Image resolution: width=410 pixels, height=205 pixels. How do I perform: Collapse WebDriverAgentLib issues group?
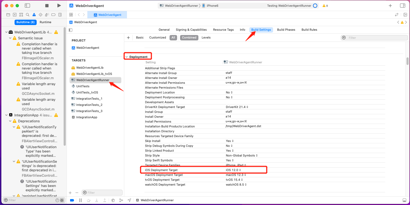point(6,32)
